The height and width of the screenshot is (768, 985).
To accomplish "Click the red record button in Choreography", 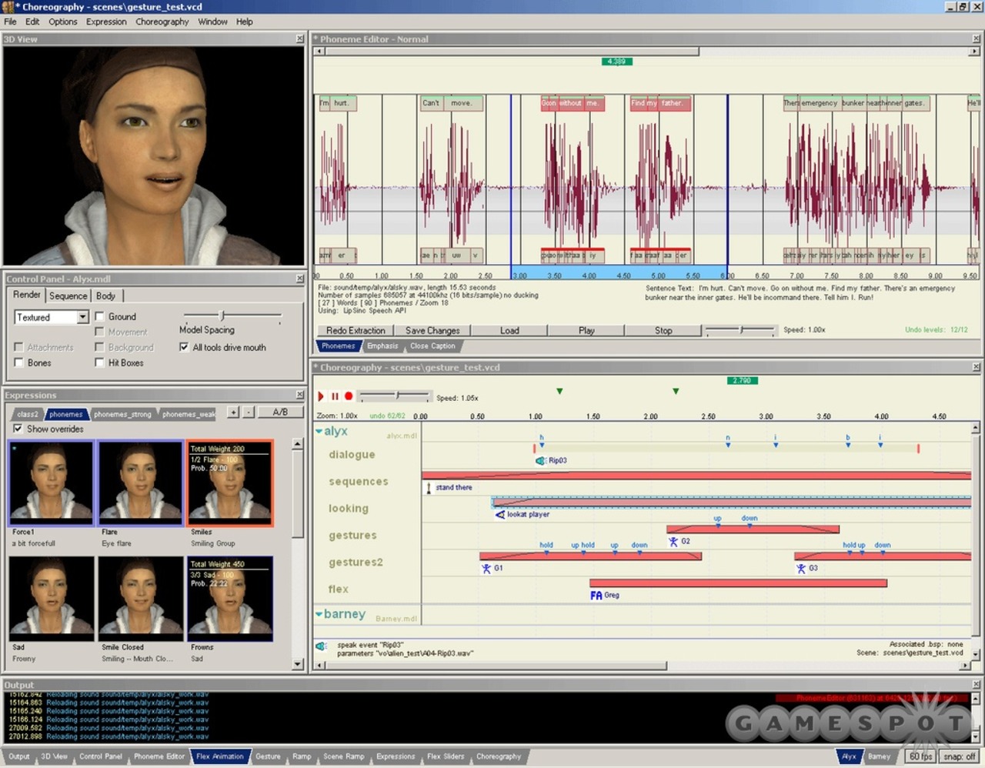I will tap(349, 396).
